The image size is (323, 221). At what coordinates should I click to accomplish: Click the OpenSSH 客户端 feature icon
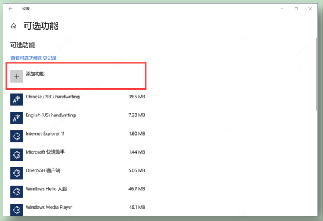17,173
